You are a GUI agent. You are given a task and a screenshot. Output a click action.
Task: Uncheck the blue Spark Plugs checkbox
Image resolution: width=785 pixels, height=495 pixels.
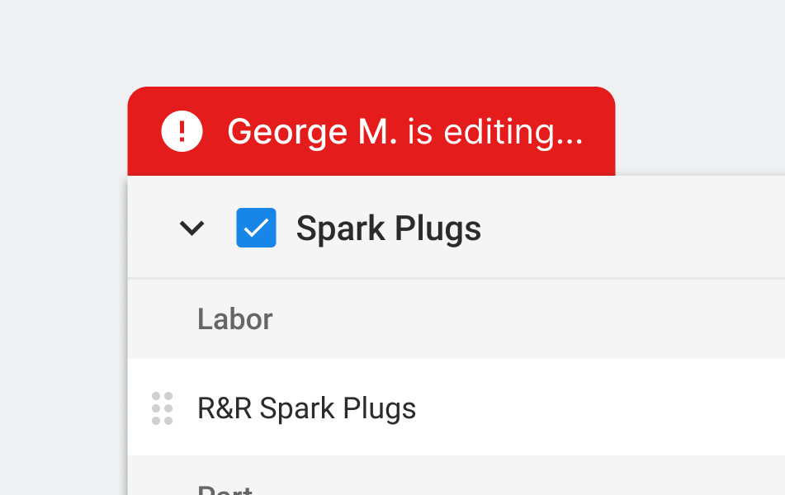257,228
